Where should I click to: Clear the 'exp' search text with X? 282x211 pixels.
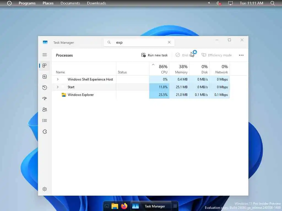pos(169,42)
